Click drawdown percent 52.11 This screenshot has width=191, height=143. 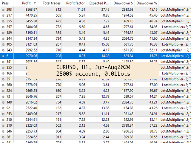pyautogui.click(x=153, y=50)
